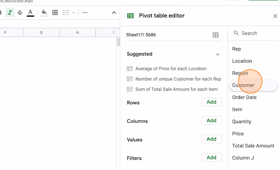
Task: Select column G header
Action: coord(41,32)
